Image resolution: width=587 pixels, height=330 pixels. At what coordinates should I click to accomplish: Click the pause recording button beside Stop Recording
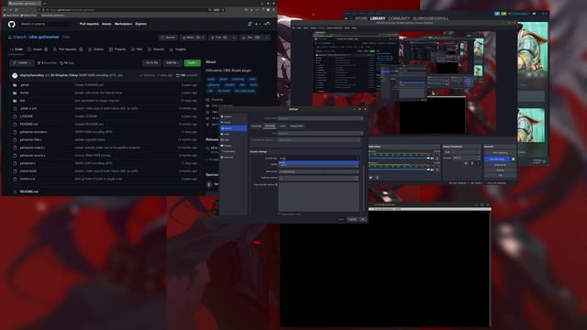tap(514, 159)
